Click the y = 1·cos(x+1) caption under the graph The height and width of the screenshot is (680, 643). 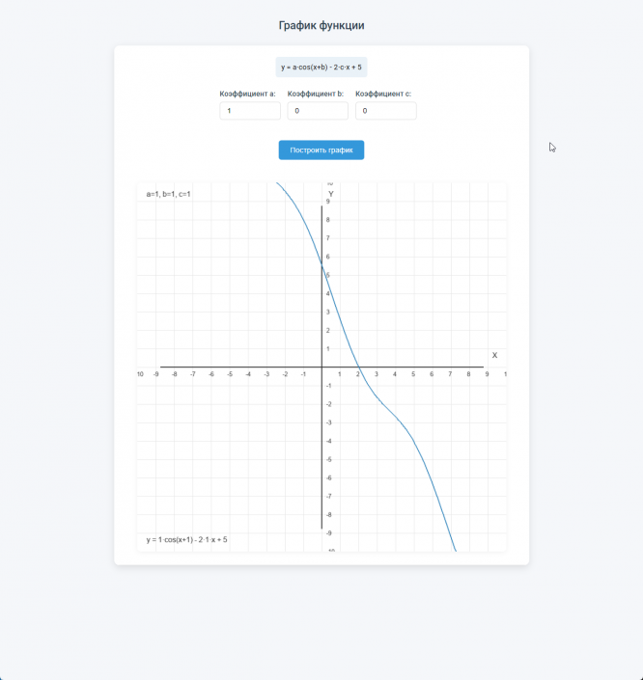[x=187, y=540]
